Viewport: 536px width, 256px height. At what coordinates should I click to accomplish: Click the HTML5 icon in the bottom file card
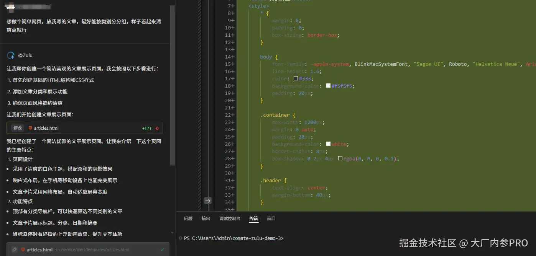[x=23, y=249]
